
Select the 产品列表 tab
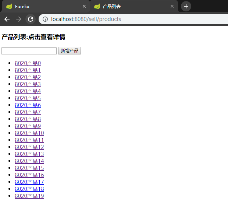pos(129,7)
